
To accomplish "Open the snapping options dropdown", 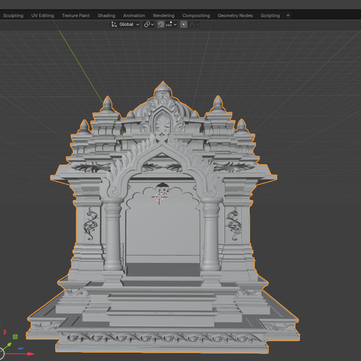I will [x=171, y=24].
